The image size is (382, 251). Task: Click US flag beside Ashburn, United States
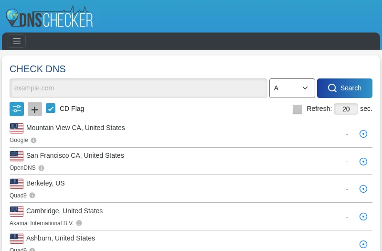[17, 239]
